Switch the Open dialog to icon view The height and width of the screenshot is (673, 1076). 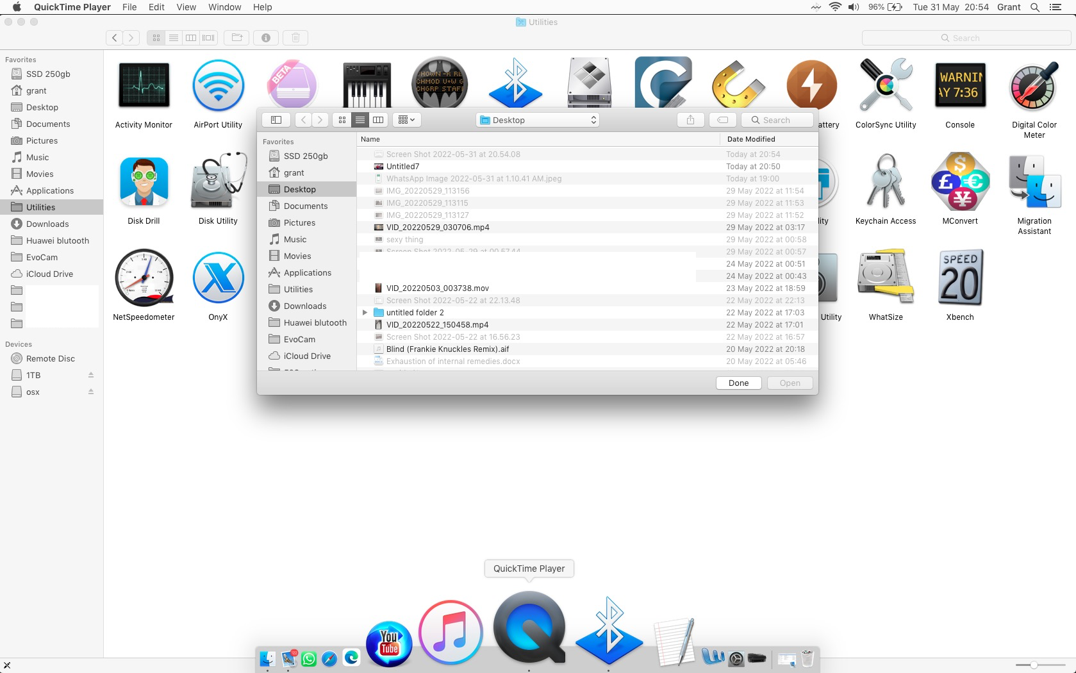[x=342, y=120]
